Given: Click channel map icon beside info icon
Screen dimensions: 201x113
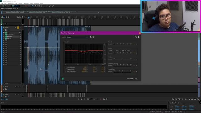Looking at the screenshot, I should pyautogui.click(x=136, y=37).
